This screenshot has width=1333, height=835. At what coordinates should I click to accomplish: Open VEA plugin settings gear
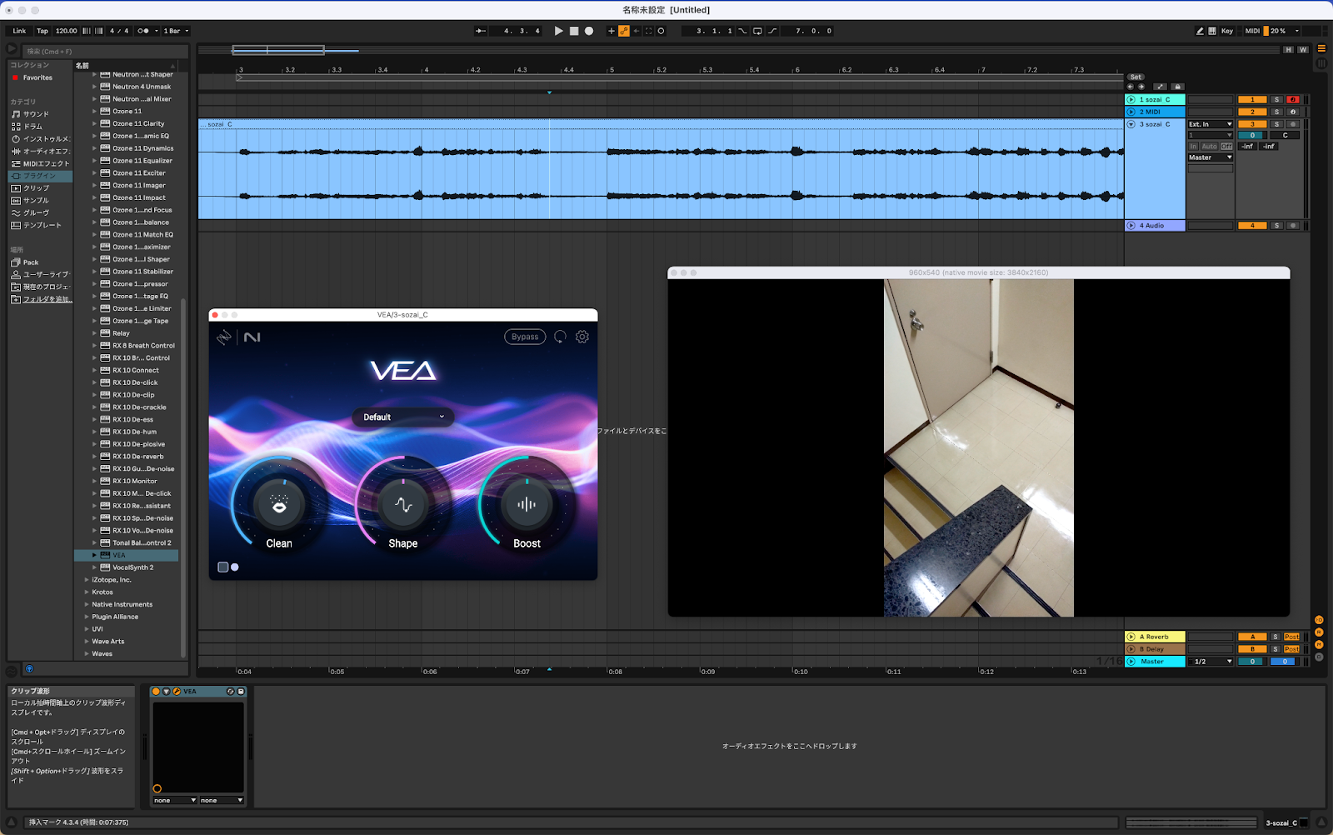point(582,337)
